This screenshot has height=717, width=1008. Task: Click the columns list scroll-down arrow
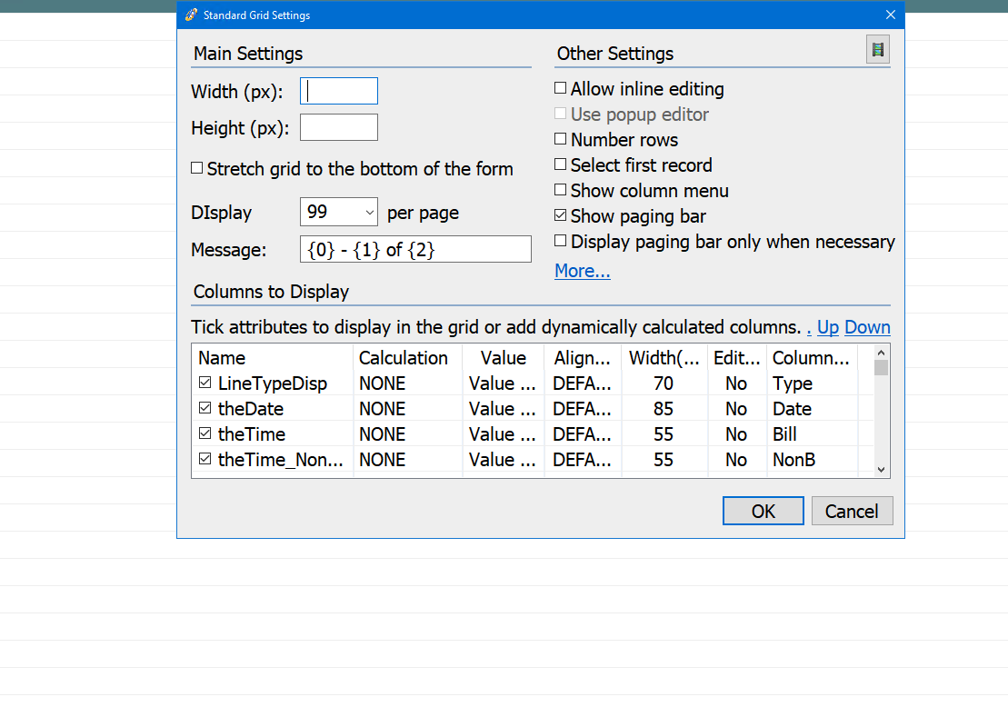[x=882, y=470]
